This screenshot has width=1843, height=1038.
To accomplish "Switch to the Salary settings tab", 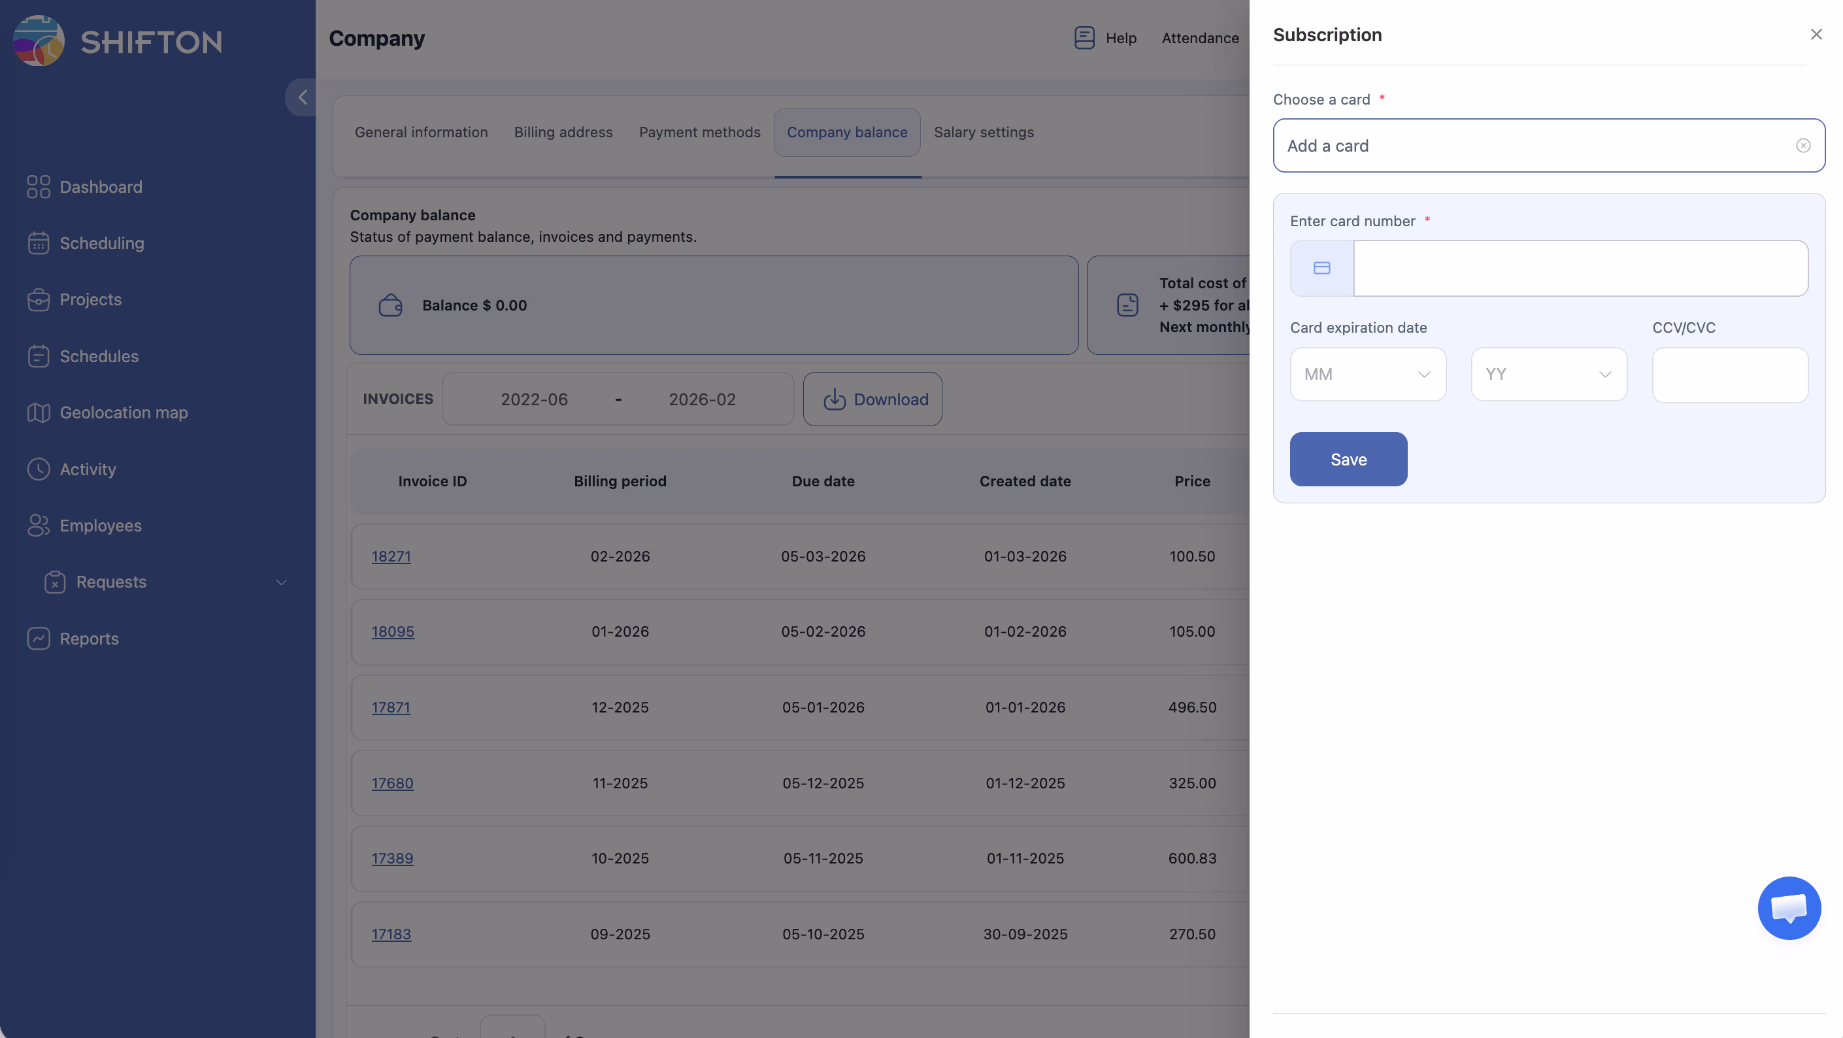I will coord(983,132).
